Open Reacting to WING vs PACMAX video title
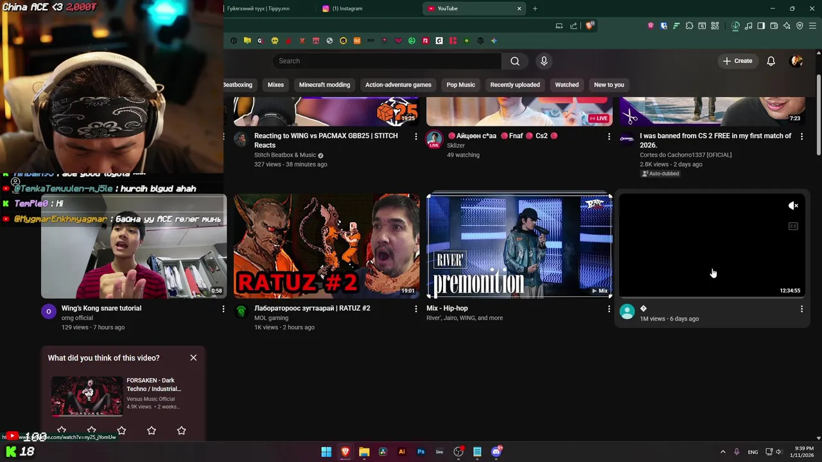 (326, 141)
